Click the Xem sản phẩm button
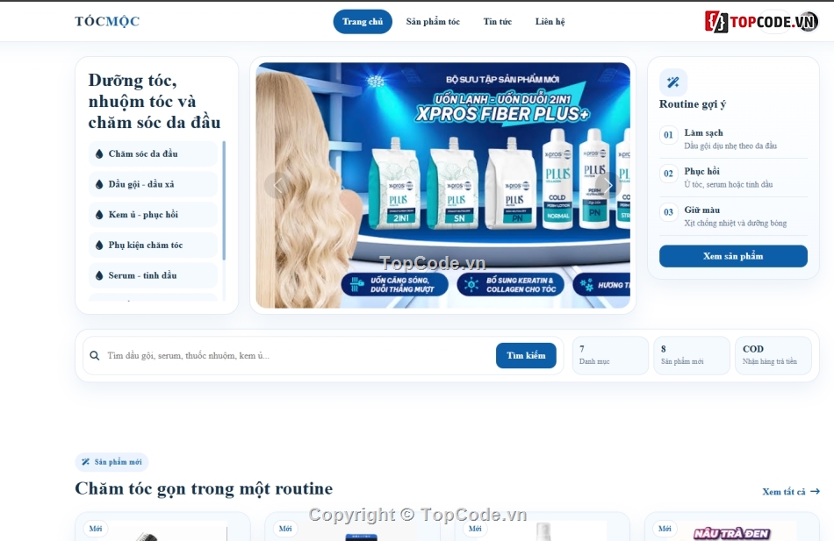This screenshot has height=541, width=834. pos(733,256)
